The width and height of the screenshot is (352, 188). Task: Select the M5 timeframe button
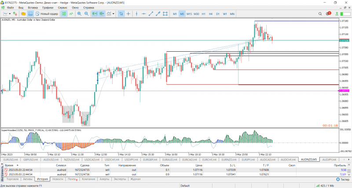click(x=182, y=14)
